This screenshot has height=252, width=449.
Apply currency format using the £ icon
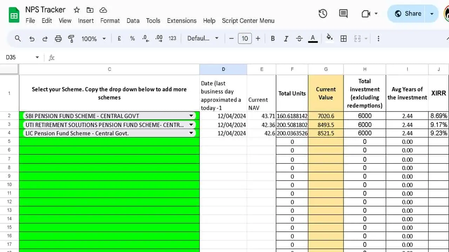[119, 38]
